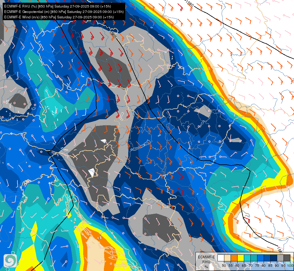Click the 'RHU' text in the legend
The width and height of the screenshot is (294, 271).
pyautogui.click(x=206, y=262)
